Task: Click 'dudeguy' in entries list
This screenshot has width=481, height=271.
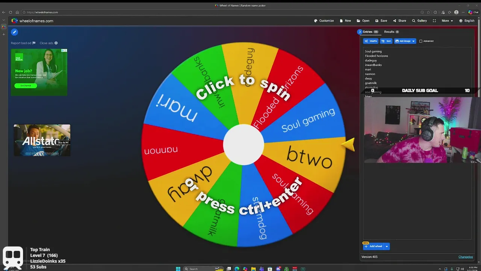Action: pyautogui.click(x=371, y=61)
